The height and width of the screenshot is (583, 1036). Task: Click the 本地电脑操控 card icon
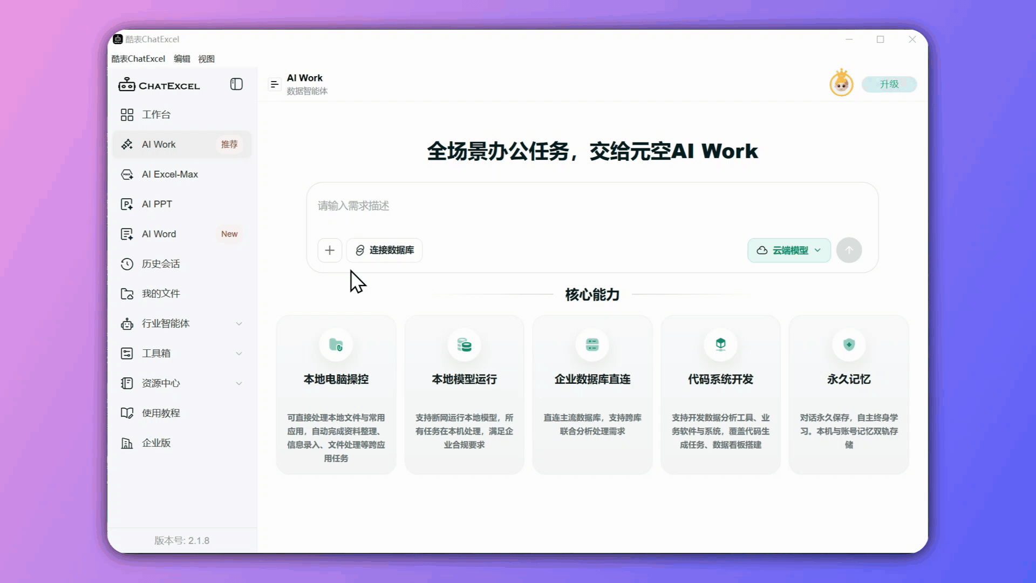pyautogui.click(x=336, y=344)
